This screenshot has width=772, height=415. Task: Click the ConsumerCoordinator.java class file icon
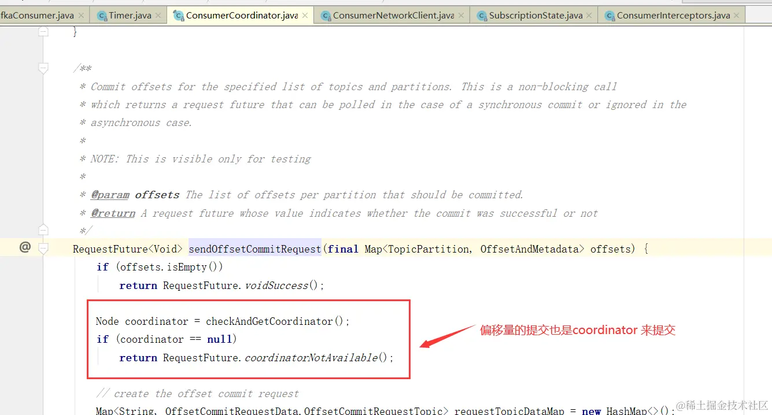click(178, 16)
